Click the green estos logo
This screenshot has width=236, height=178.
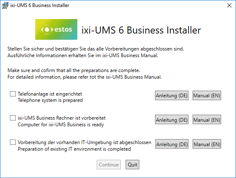[x=56, y=29]
